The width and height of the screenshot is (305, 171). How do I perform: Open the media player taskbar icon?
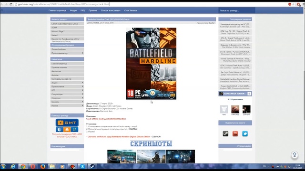(x=62, y=166)
